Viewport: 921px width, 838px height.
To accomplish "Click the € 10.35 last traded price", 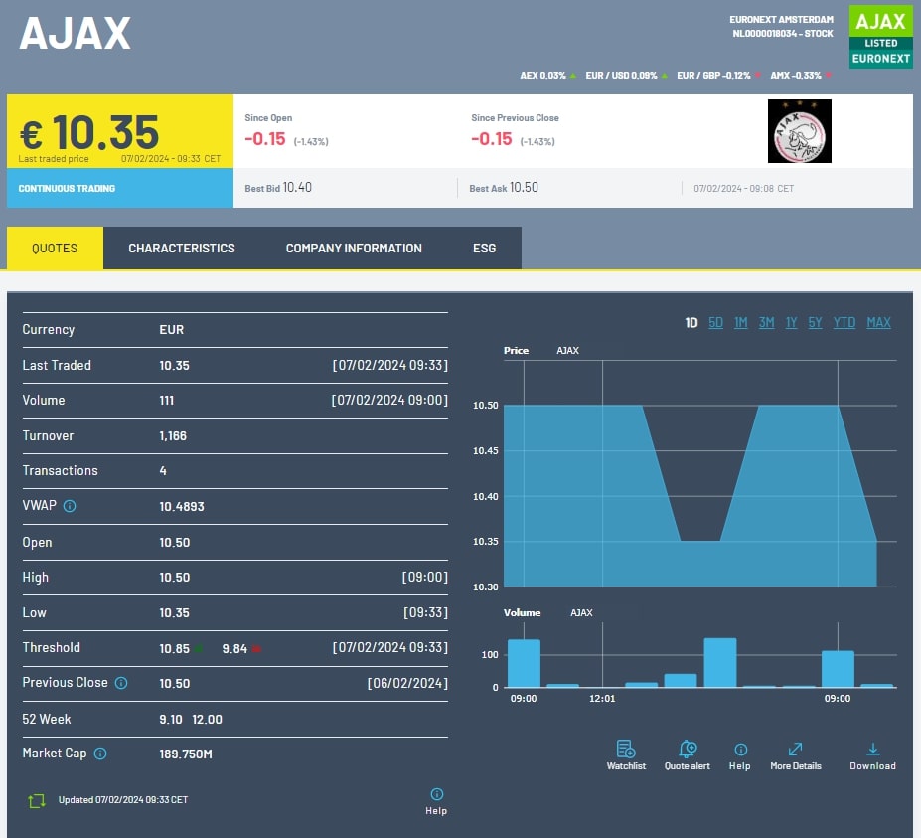I will point(89,132).
